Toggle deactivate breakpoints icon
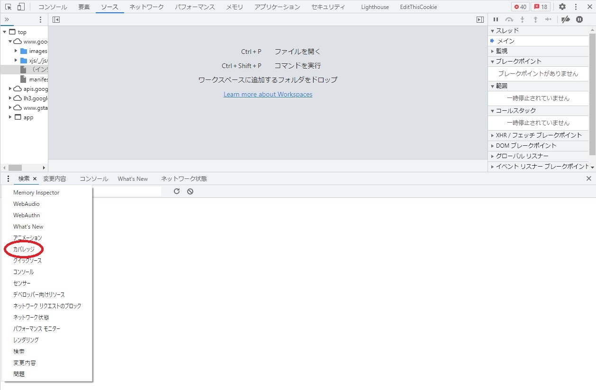Viewport: 596px width, 390px height. click(x=565, y=19)
